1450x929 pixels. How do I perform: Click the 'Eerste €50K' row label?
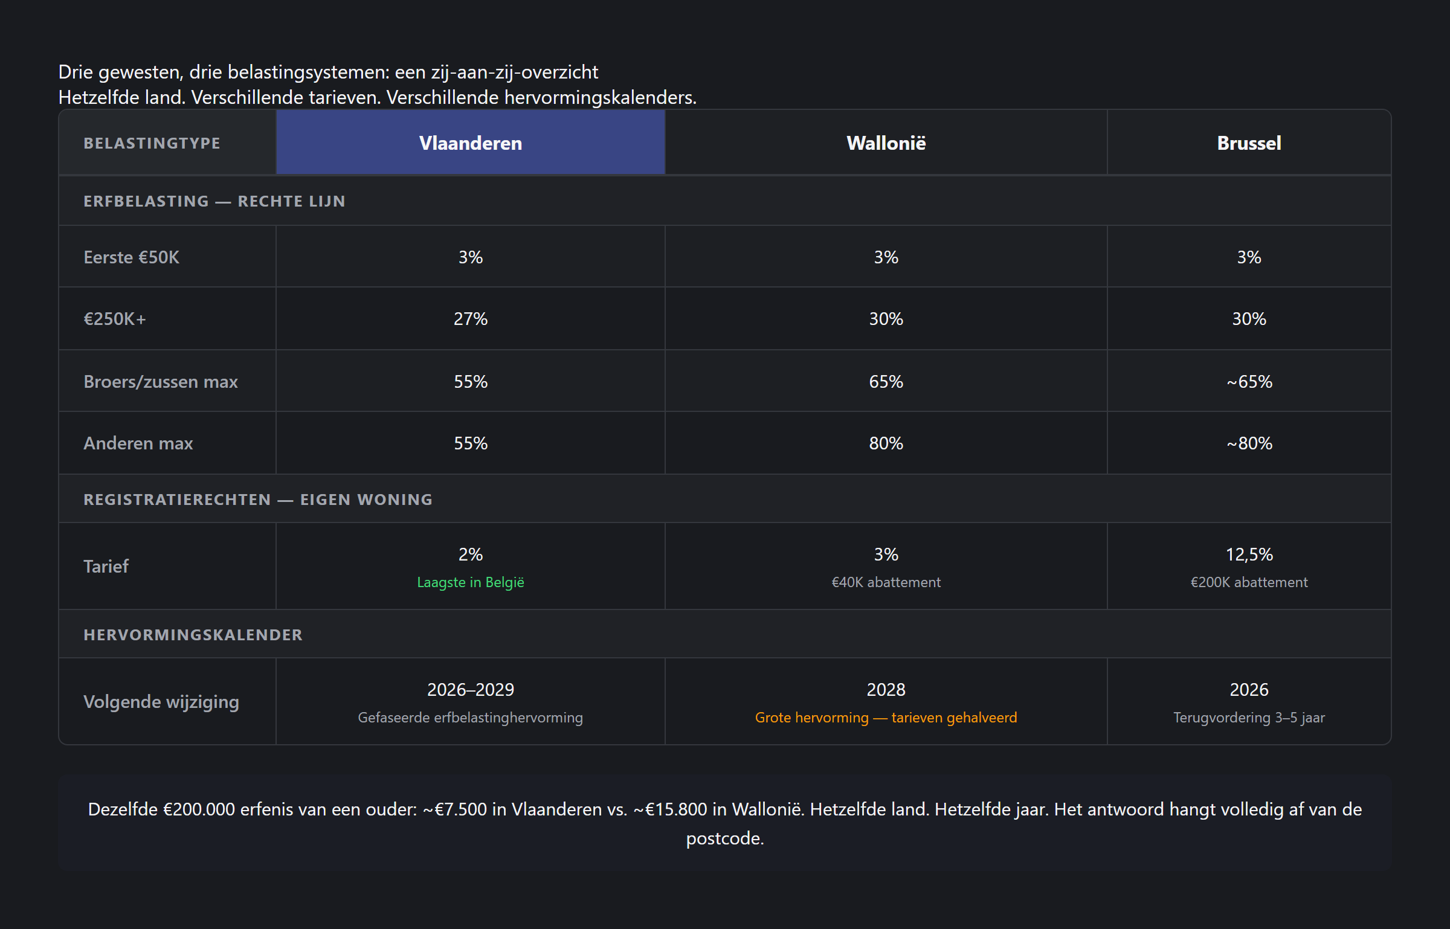tap(131, 257)
